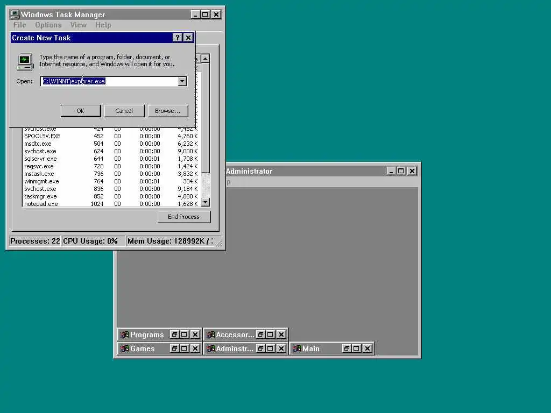The image size is (551, 413).
Task: Select the regsvc.exe process row
Action: [111, 166]
